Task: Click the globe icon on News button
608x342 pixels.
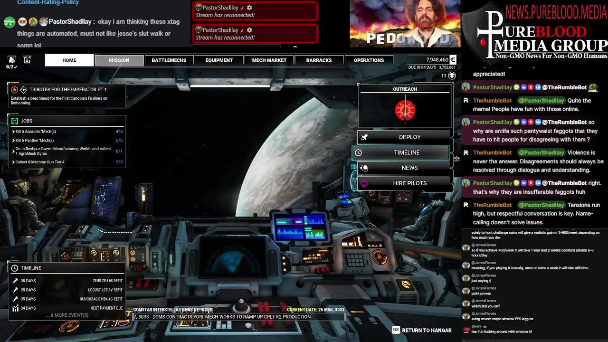Action: pos(364,168)
